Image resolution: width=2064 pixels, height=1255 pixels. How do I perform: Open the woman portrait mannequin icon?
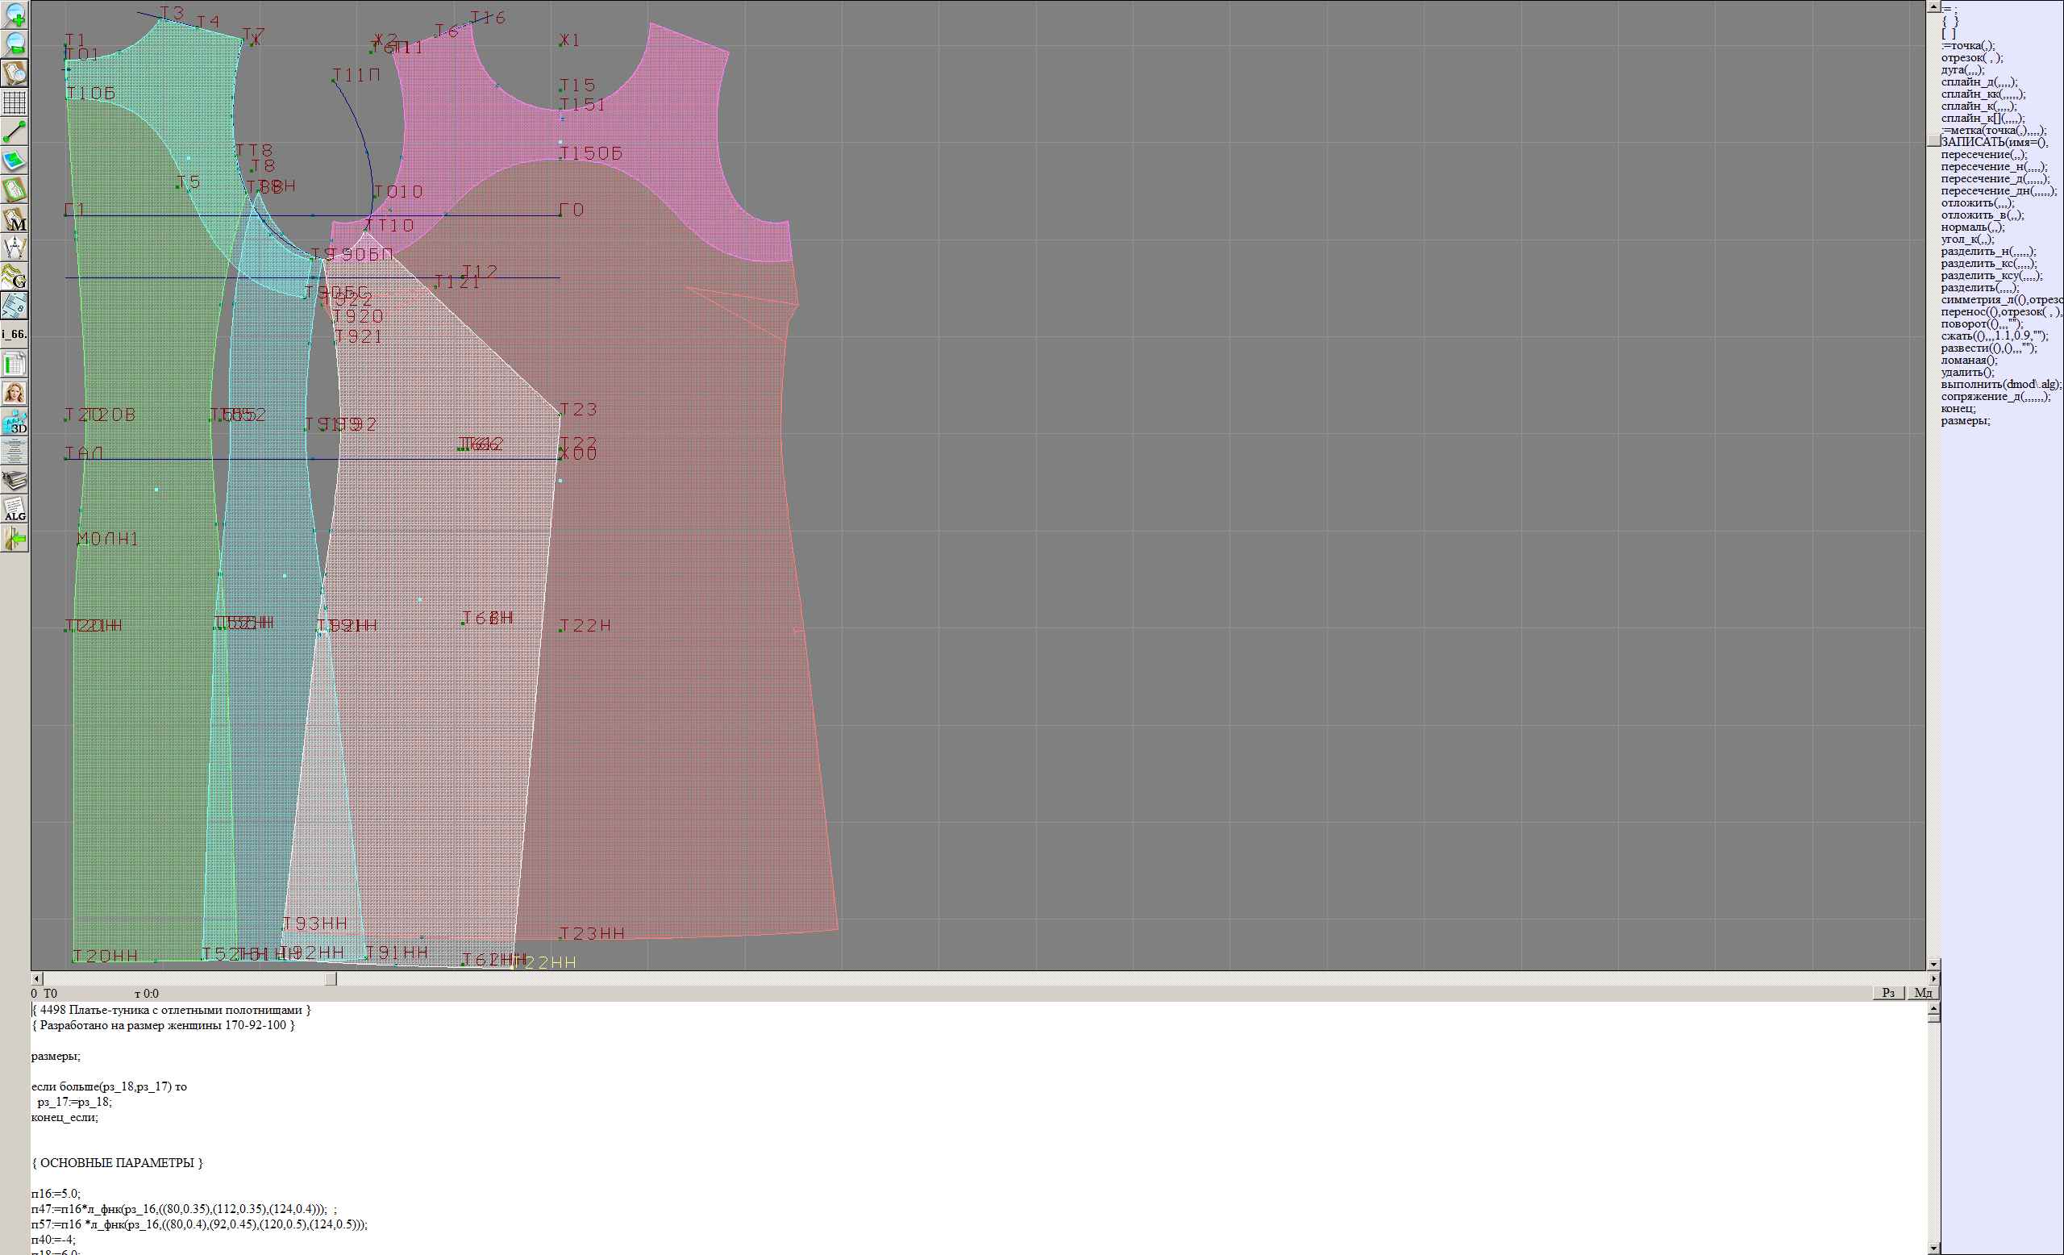tap(15, 393)
